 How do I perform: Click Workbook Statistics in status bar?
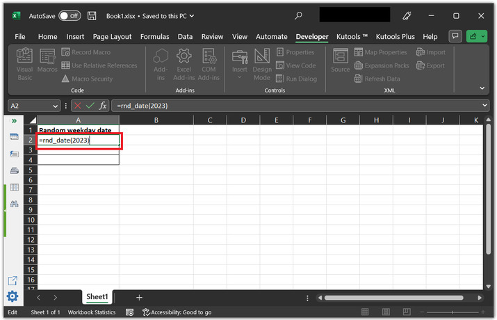[x=92, y=312]
